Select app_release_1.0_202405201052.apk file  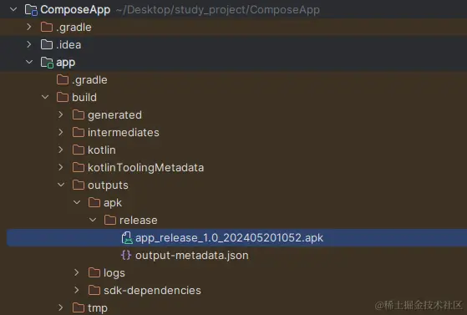(x=237, y=238)
